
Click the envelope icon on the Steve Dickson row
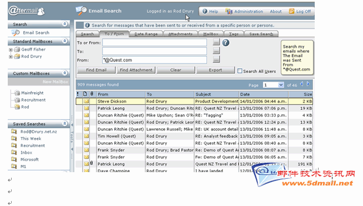point(87,101)
